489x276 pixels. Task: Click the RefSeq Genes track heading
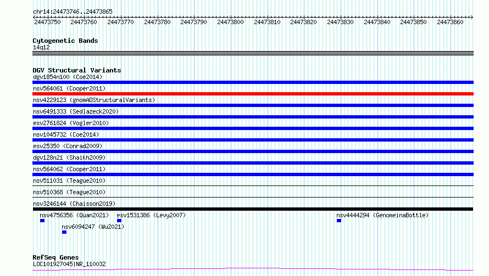pyautogui.click(x=55, y=257)
